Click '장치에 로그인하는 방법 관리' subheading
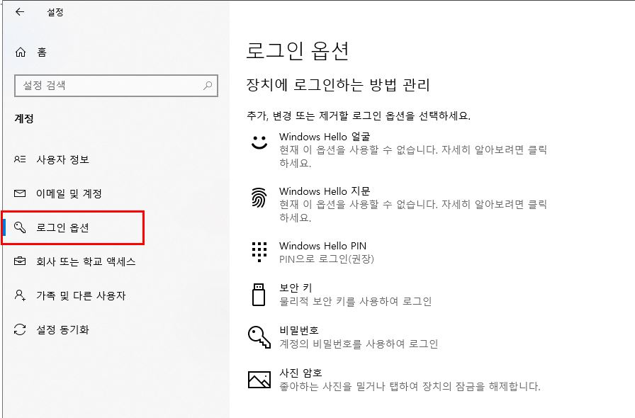635x418 pixels. (x=338, y=85)
